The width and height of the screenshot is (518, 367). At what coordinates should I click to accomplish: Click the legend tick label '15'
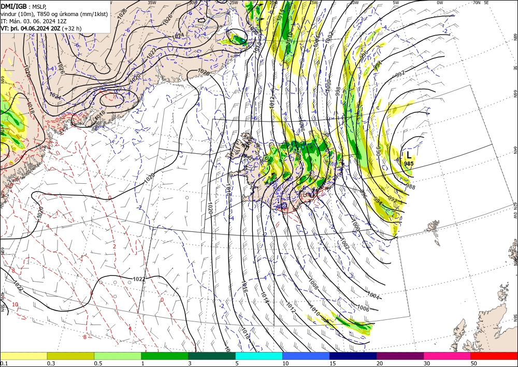[x=333, y=363]
